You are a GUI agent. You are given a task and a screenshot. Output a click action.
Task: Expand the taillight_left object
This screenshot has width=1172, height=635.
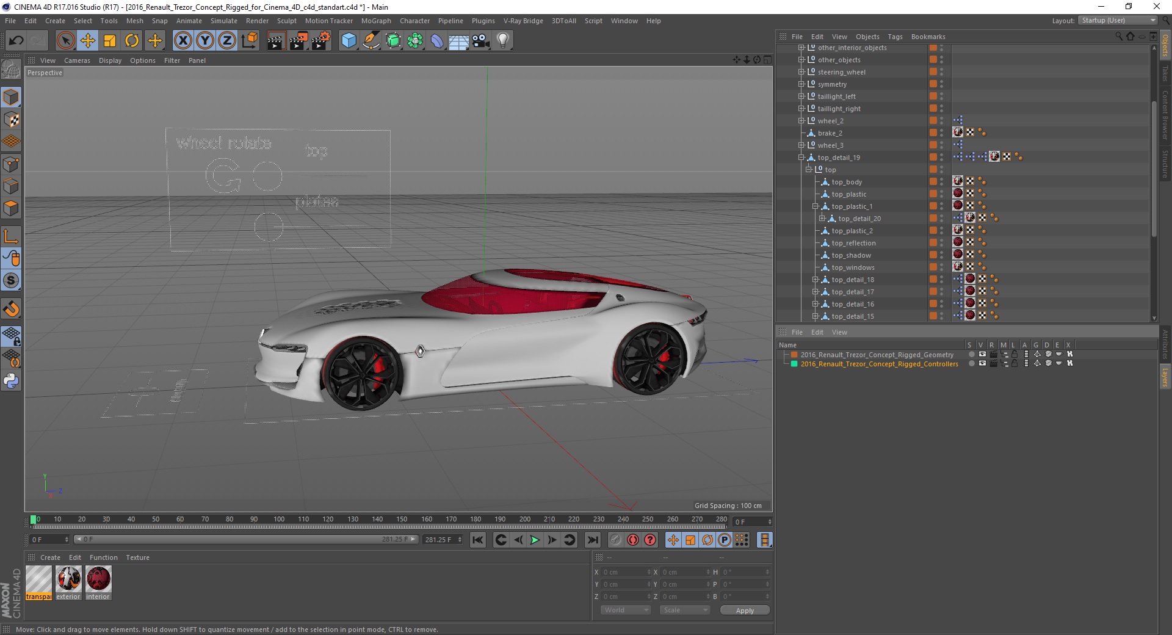(801, 96)
